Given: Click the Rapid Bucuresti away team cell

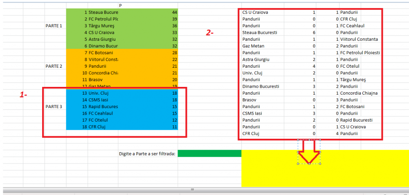Looking at the screenshot, I should (x=356, y=120).
